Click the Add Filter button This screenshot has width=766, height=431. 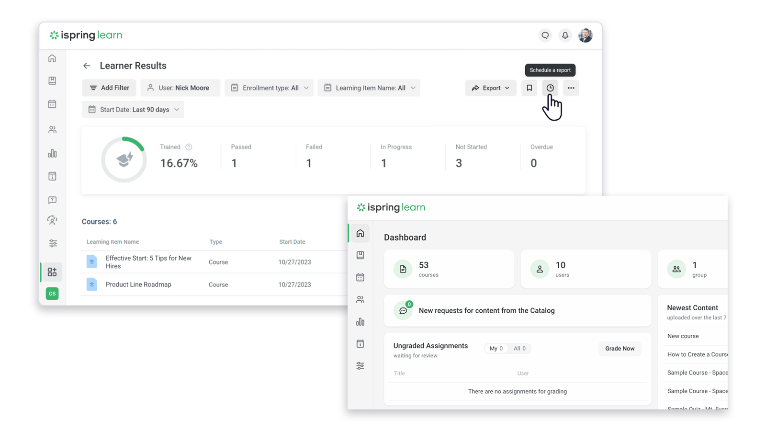(109, 88)
